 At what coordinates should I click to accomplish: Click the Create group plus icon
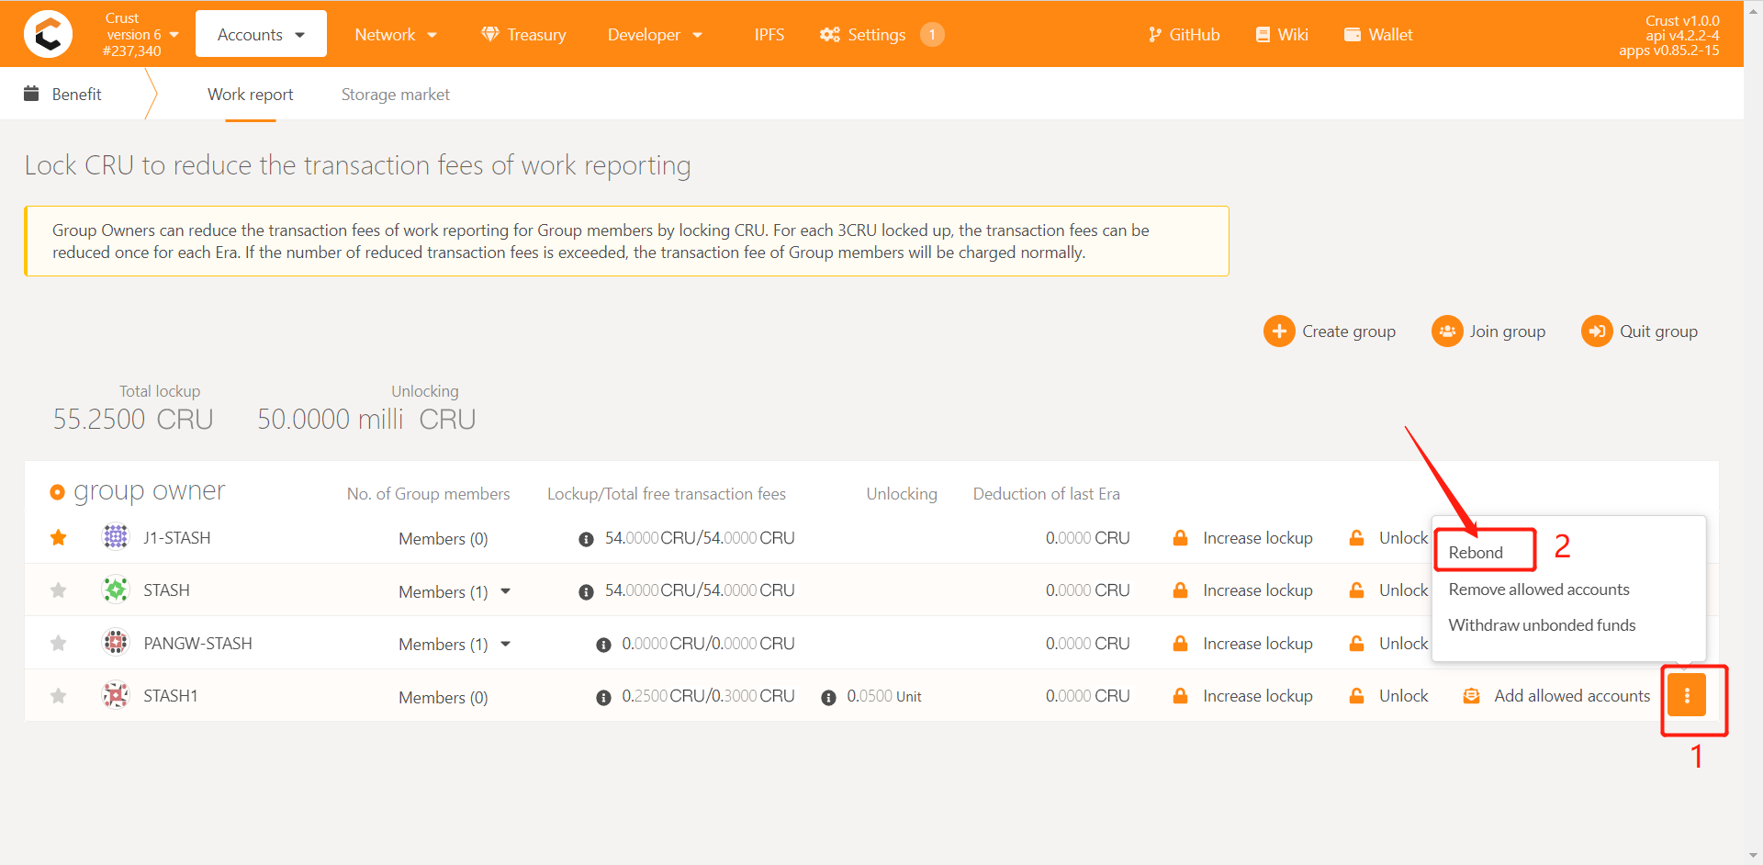(1279, 331)
